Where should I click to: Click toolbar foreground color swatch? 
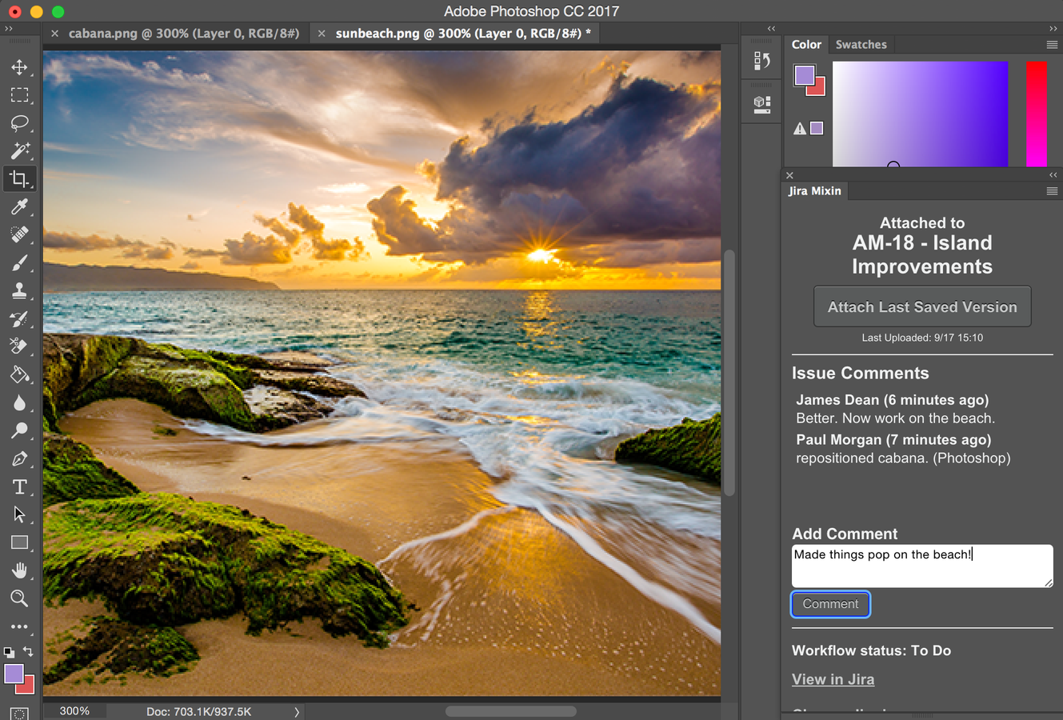point(14,674)
